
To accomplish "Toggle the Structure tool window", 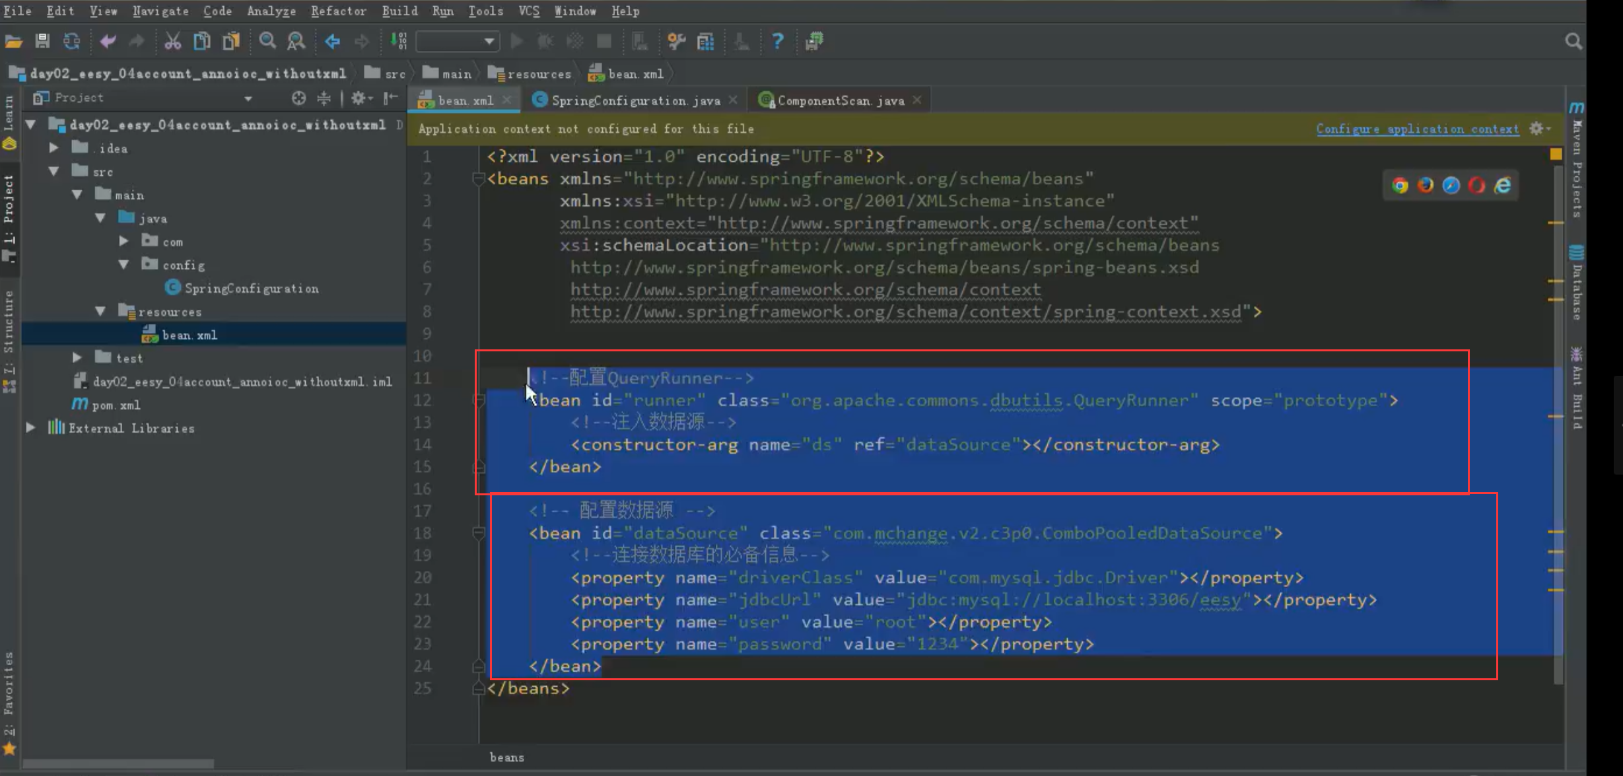I will click(x=9, y=330).
